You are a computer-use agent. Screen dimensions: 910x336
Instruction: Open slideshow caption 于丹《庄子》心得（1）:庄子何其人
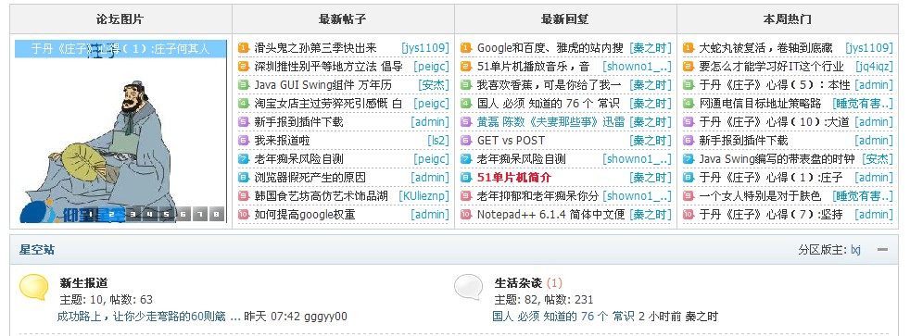pos(120,49)
